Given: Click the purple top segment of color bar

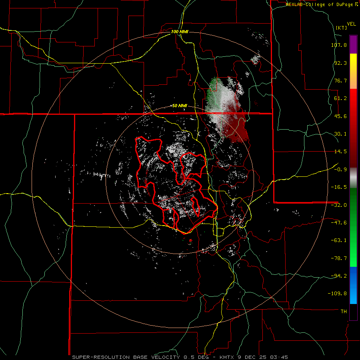Looking at the screenshot, I should tap(353, 44).
